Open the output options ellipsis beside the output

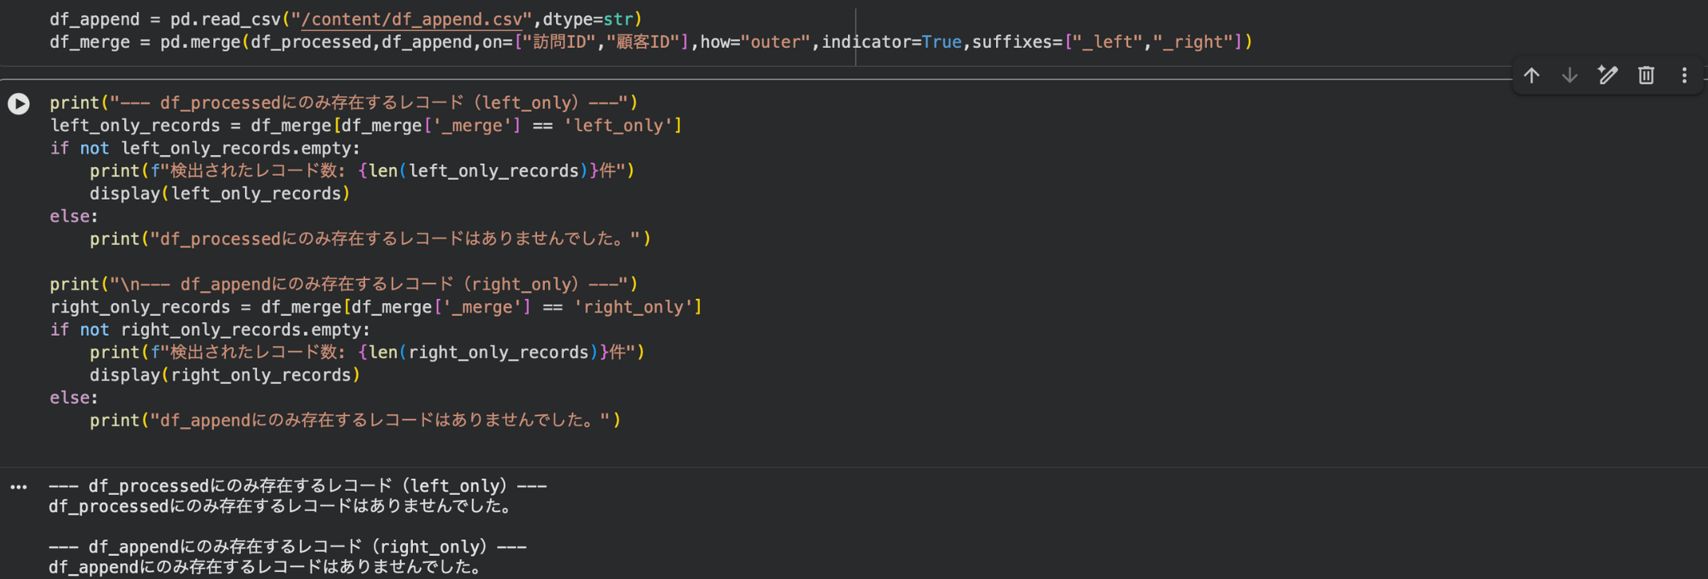pos(19,487)
